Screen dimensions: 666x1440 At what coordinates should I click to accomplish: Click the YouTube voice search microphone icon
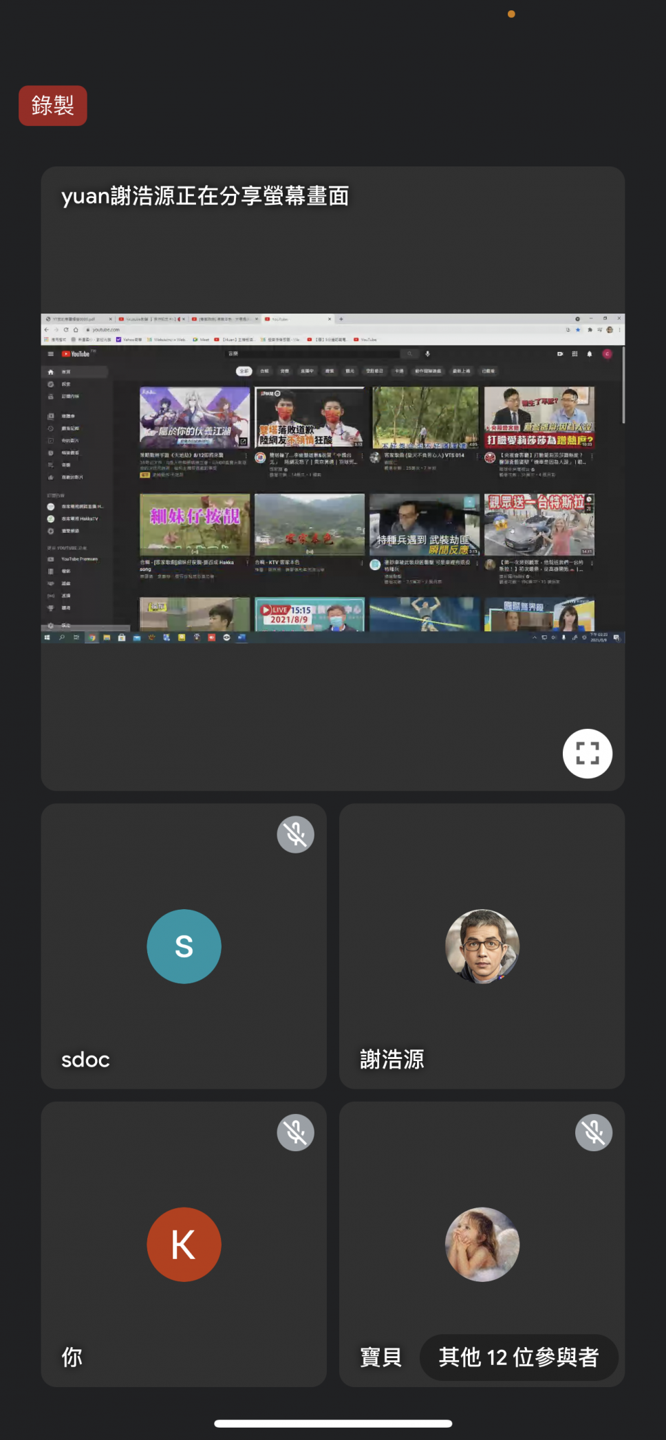[427, 353]
